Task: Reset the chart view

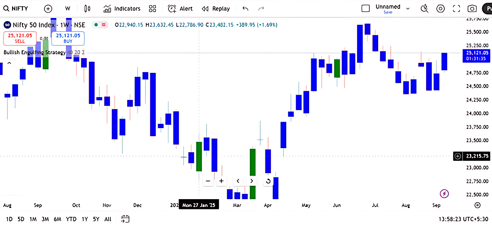Action: coord(268,181)
